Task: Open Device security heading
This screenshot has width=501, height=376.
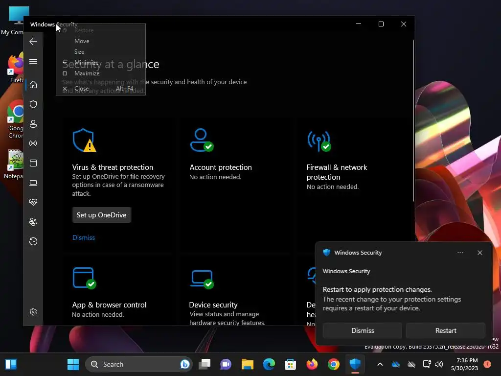Action: (213, 305)
